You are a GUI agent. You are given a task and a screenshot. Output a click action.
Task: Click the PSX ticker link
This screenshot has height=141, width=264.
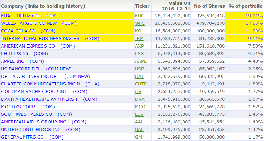[139, 54]
